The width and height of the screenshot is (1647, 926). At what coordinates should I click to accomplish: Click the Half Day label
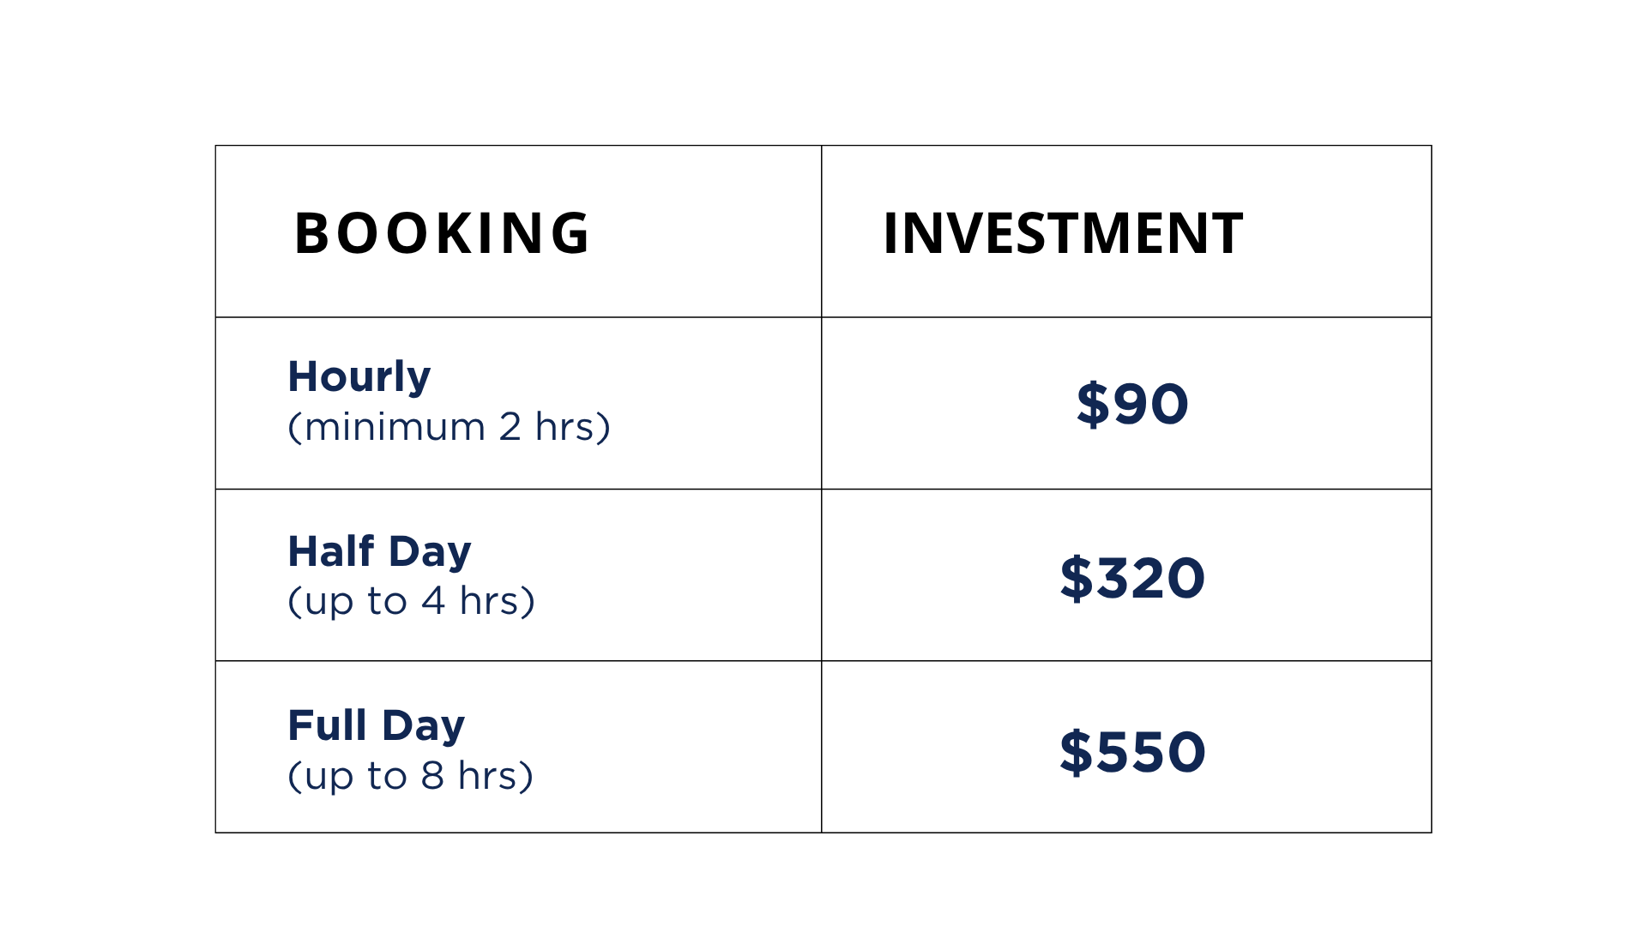click(x=379, y=551)
